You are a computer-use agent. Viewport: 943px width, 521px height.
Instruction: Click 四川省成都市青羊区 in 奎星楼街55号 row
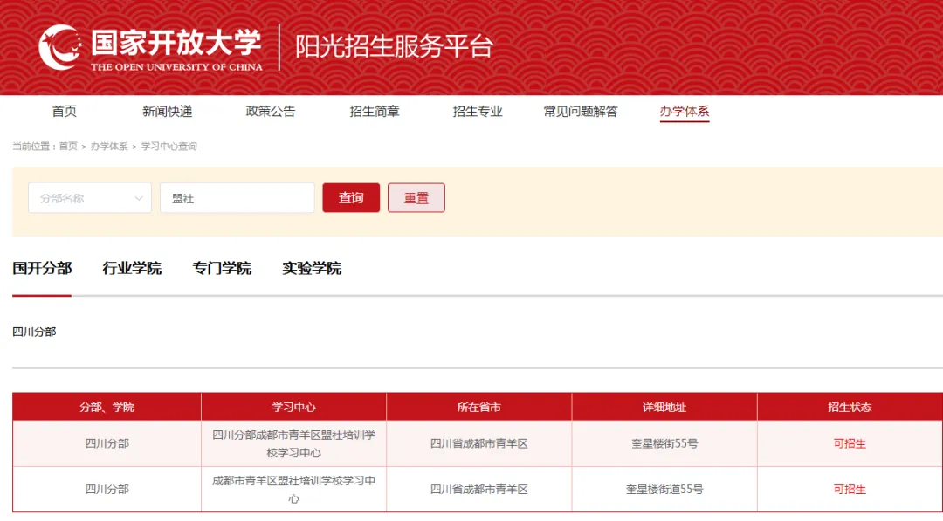[x=478, y=443]
